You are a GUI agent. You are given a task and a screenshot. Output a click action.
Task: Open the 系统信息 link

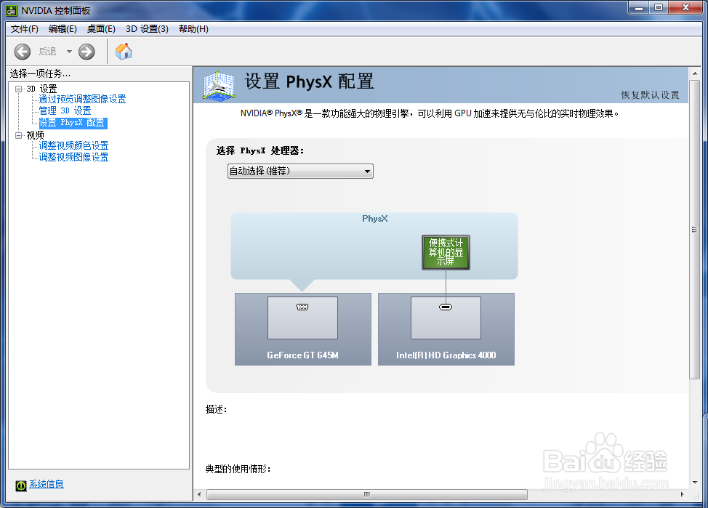[x=47, y=484]
